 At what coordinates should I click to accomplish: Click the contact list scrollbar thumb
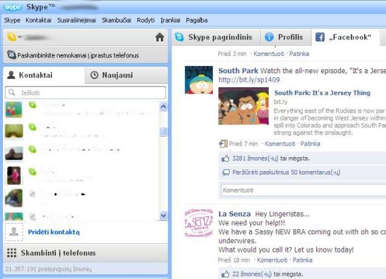tap(163, 132)
